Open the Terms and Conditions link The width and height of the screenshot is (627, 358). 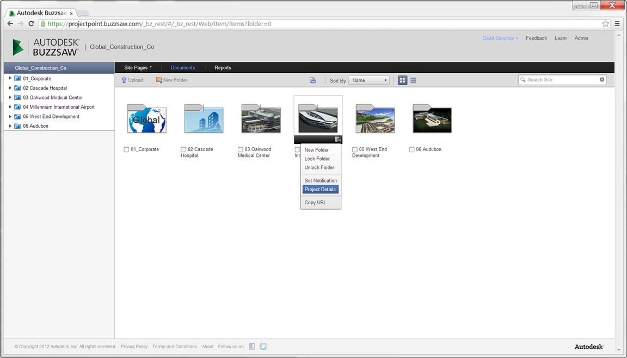[175, 347]
